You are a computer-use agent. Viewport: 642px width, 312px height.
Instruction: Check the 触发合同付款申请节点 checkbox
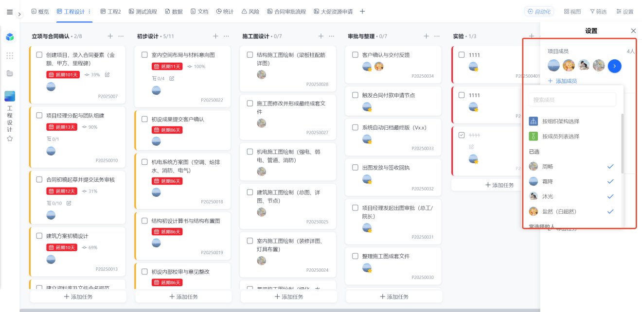[x=356, y=95]
